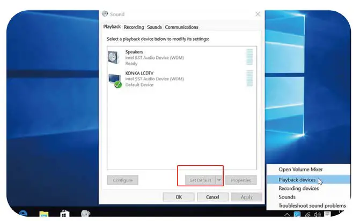Screen dimensions: 360x221
Task: Click the Sound dialog title icon
Action: [x=105, y=14]
